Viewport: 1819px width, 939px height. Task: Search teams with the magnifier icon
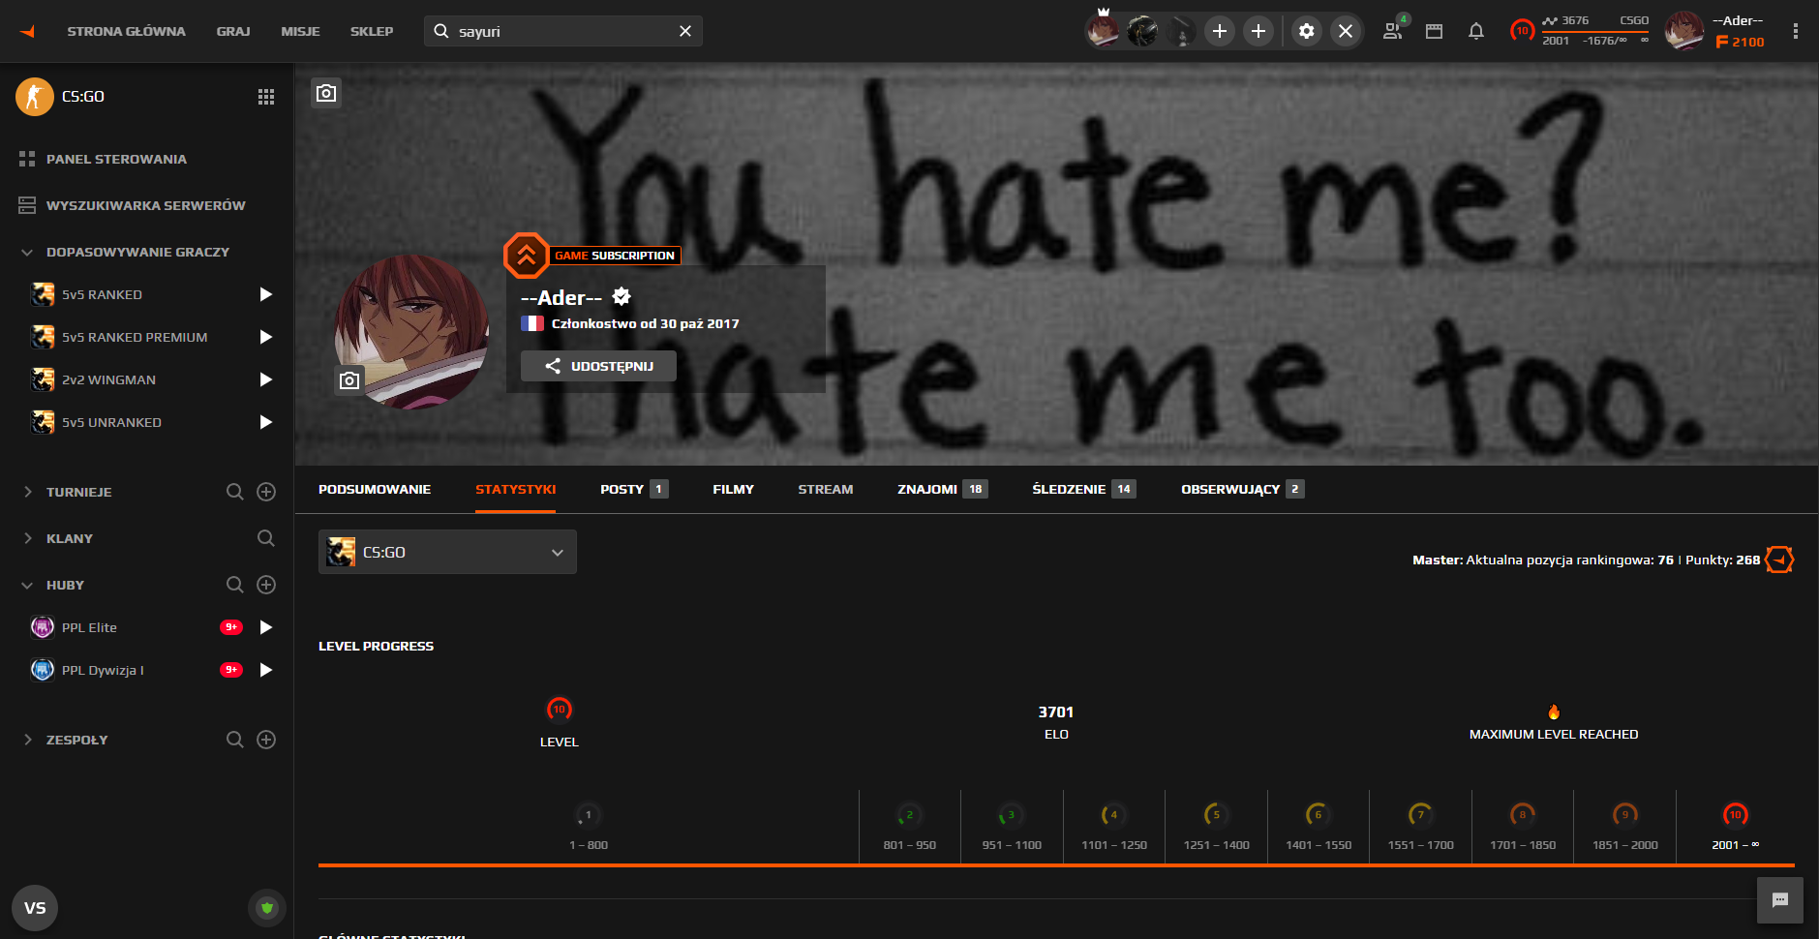click(234, 740)
